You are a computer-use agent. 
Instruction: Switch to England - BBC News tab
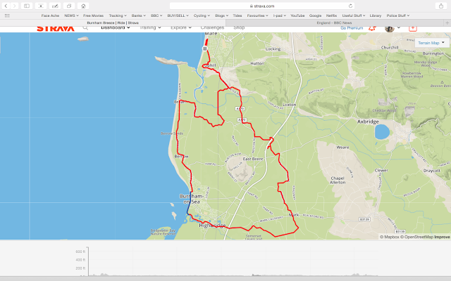click(x=334, y=22)
